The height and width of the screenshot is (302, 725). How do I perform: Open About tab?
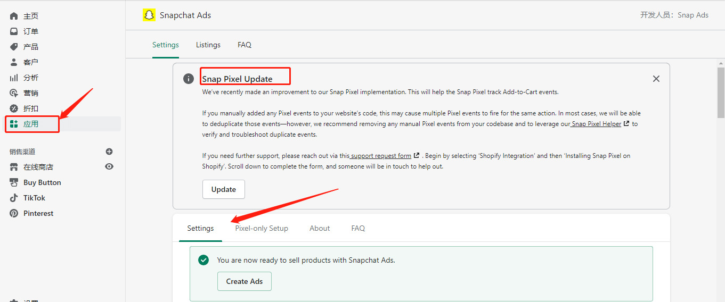320,228
